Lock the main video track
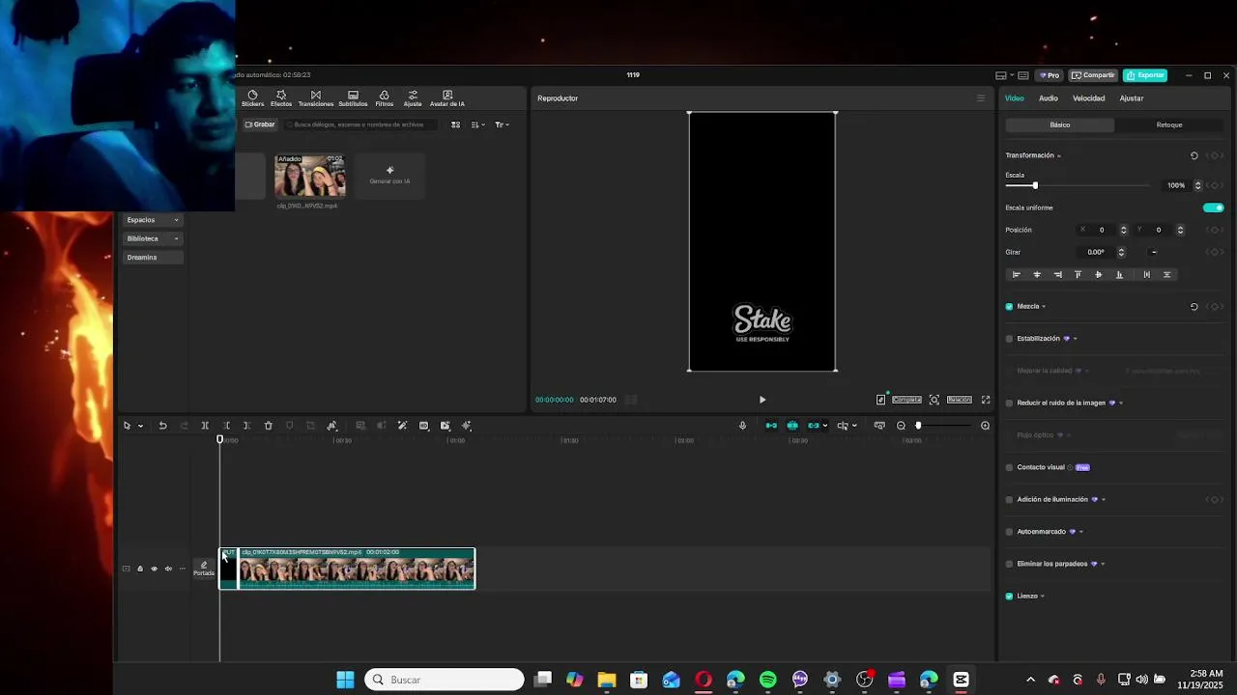Viewport: 1237px width, 695px height. tap(139, 569)
